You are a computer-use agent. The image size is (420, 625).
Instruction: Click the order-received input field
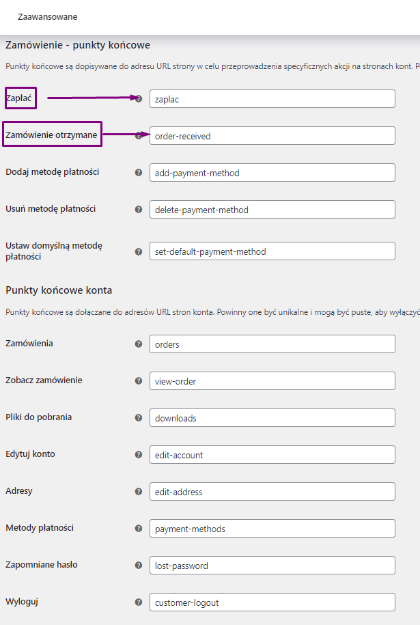272,136
